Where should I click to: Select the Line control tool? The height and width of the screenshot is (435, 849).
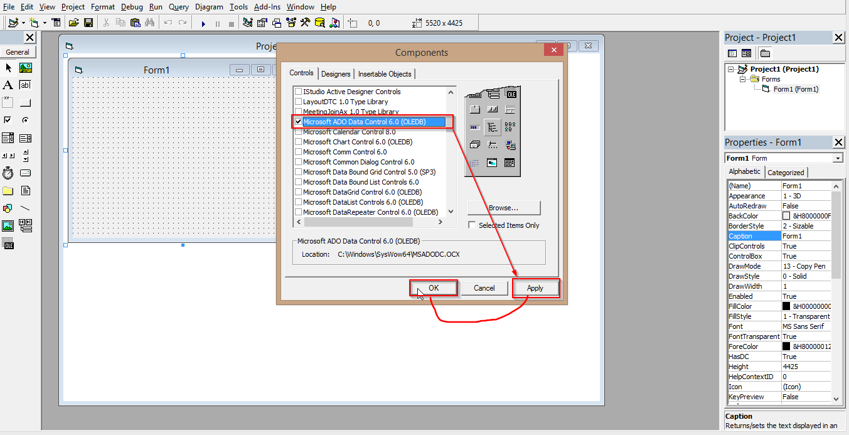25,208
